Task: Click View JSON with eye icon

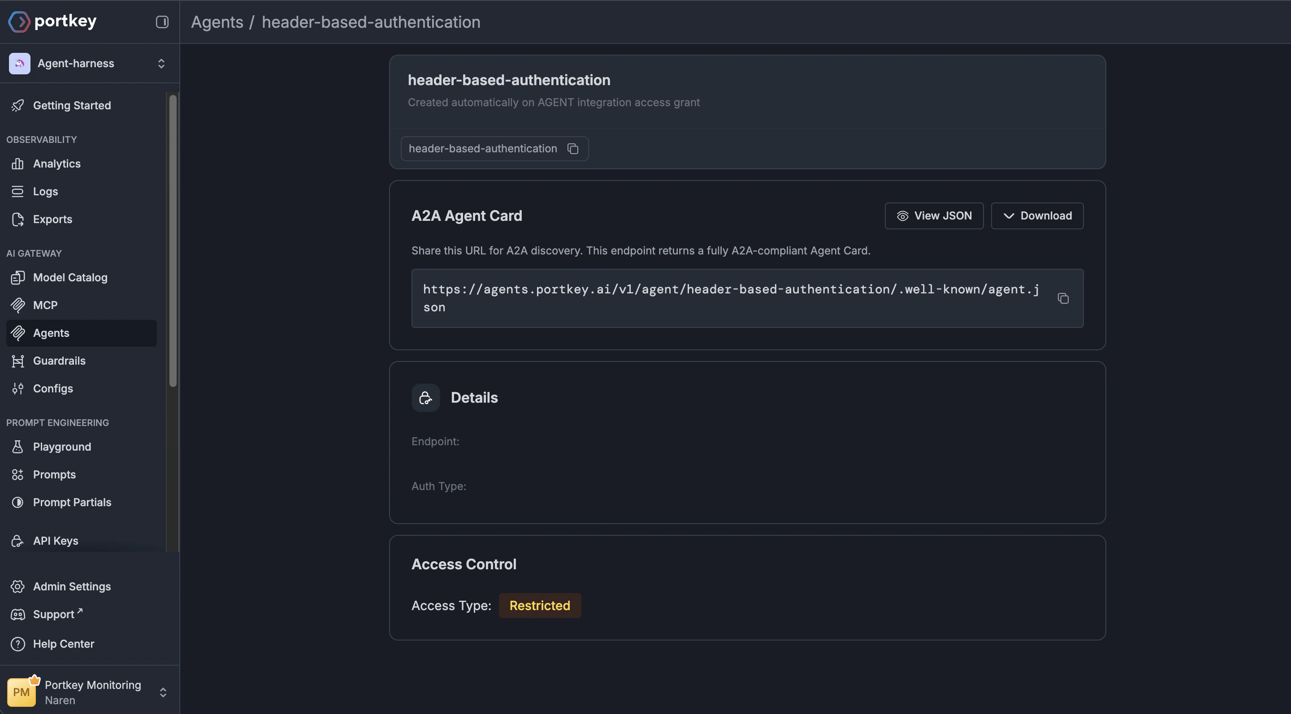Action: [934, 216]
